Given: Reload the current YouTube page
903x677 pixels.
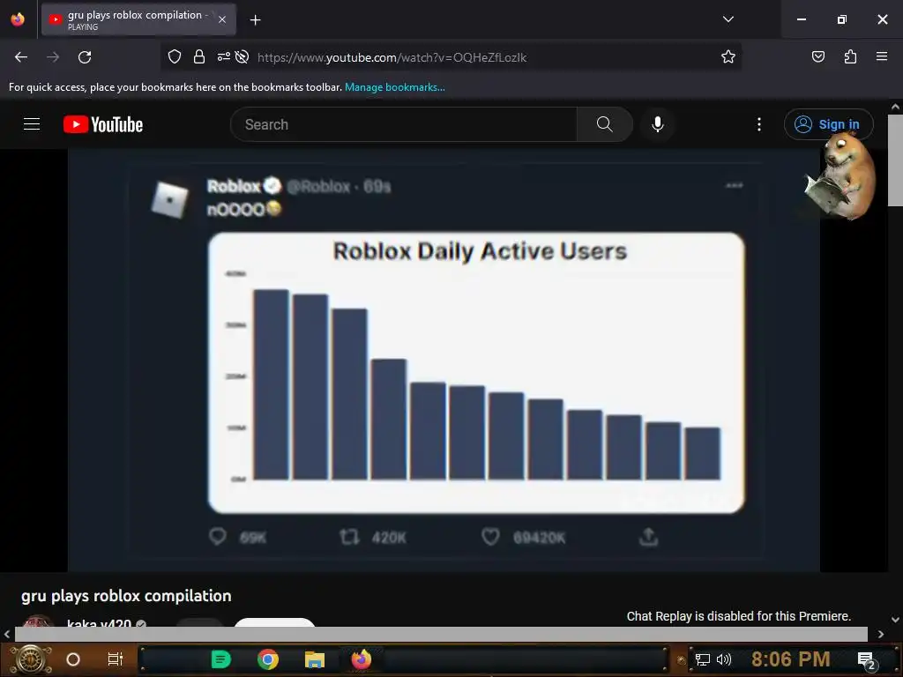Looking at the screenshot, I should (85, 57).
